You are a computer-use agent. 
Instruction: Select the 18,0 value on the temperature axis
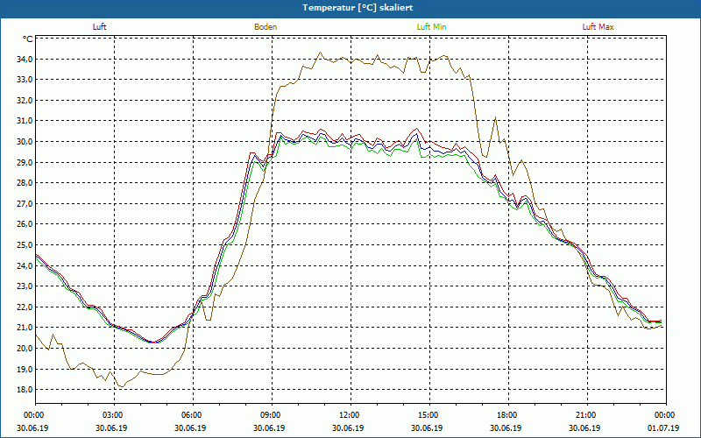pos(25,390)
